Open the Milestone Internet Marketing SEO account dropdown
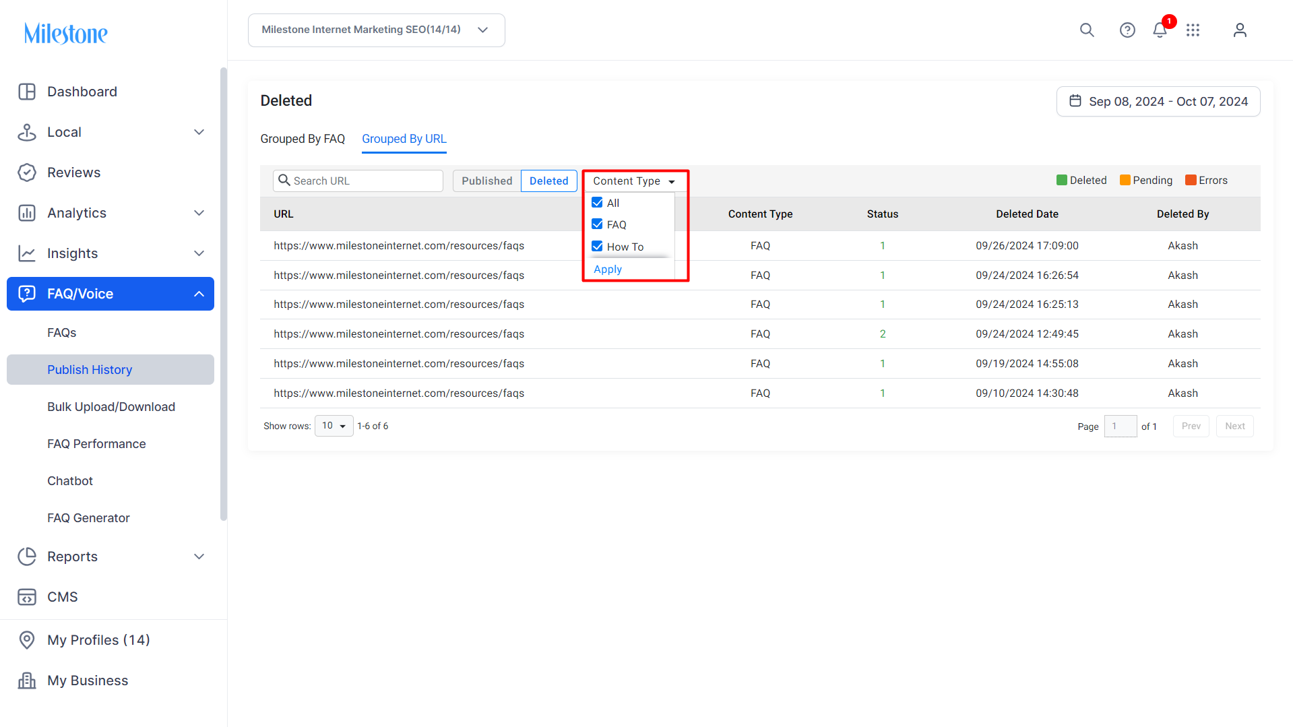Screen dimensions: 1293x727 (x=377, y=30)
